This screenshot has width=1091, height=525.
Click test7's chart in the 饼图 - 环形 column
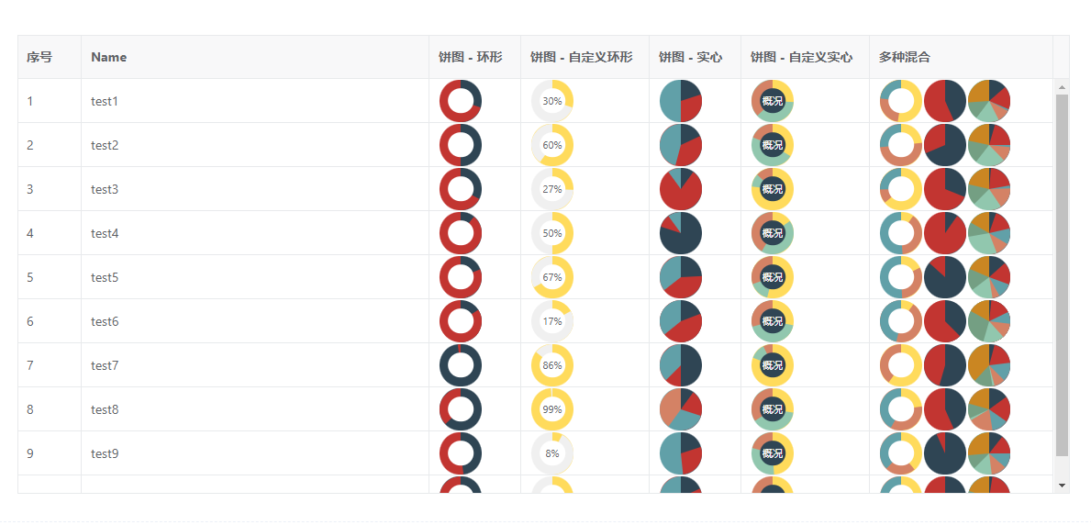coord(461,365)
